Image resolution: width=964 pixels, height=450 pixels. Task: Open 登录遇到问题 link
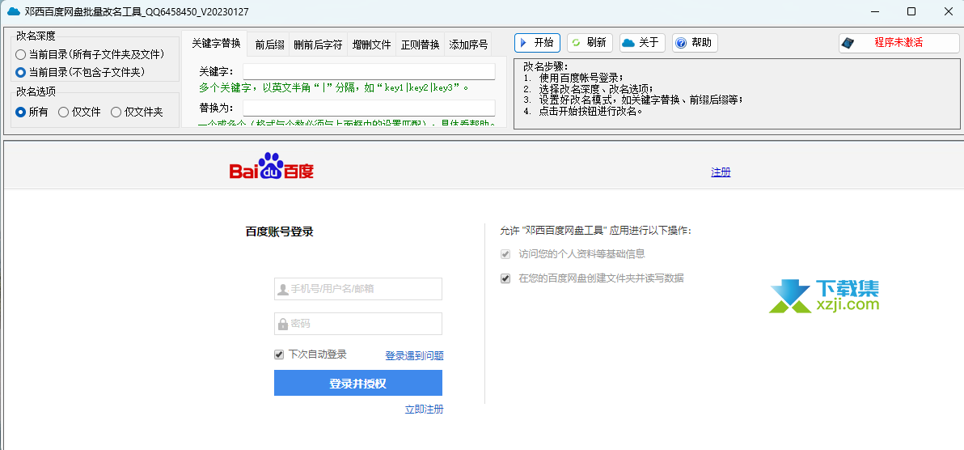point(414,355)
